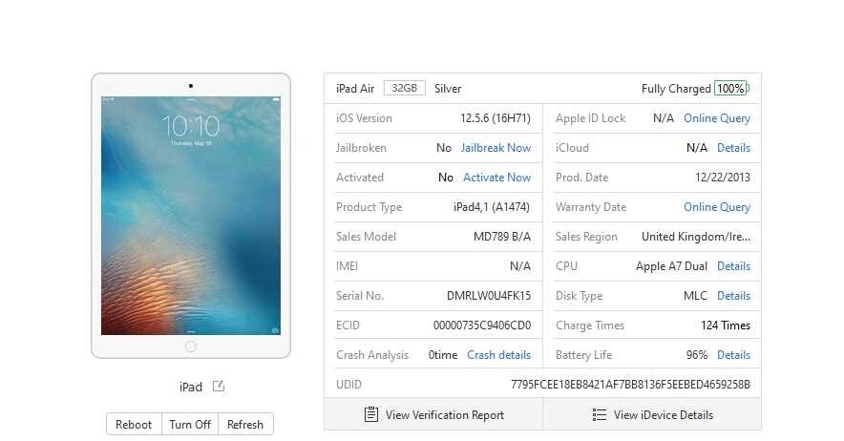Reboot the iPad
The height and width of the screenshot is (441, 844).
tap(134, 425)
